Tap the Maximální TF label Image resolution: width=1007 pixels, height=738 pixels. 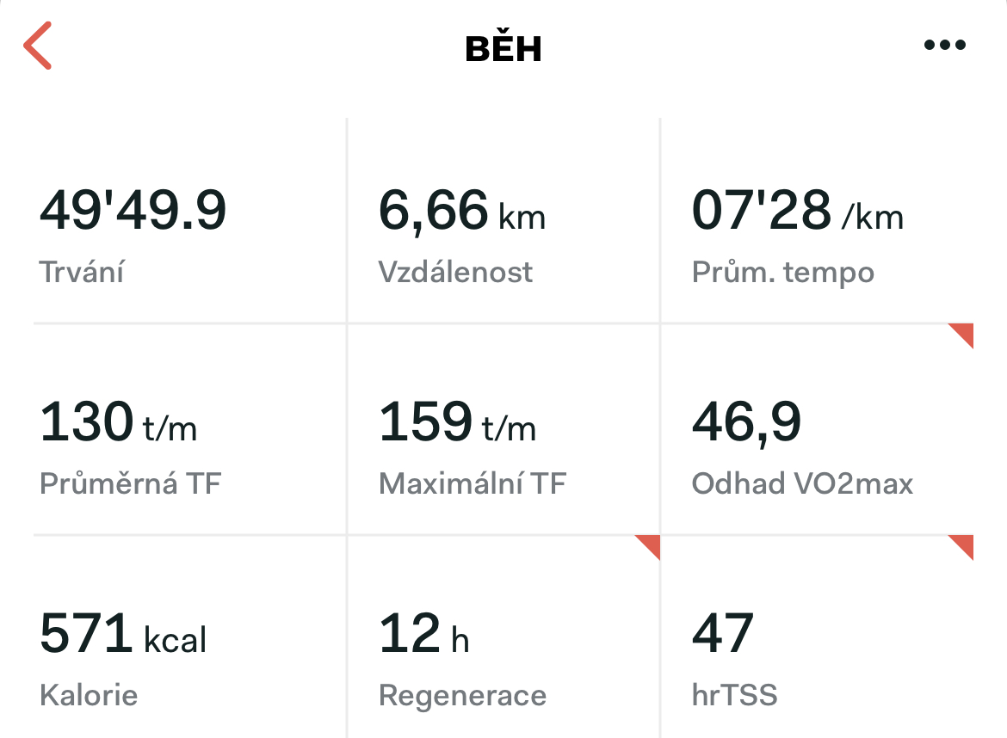coord(473,483)
